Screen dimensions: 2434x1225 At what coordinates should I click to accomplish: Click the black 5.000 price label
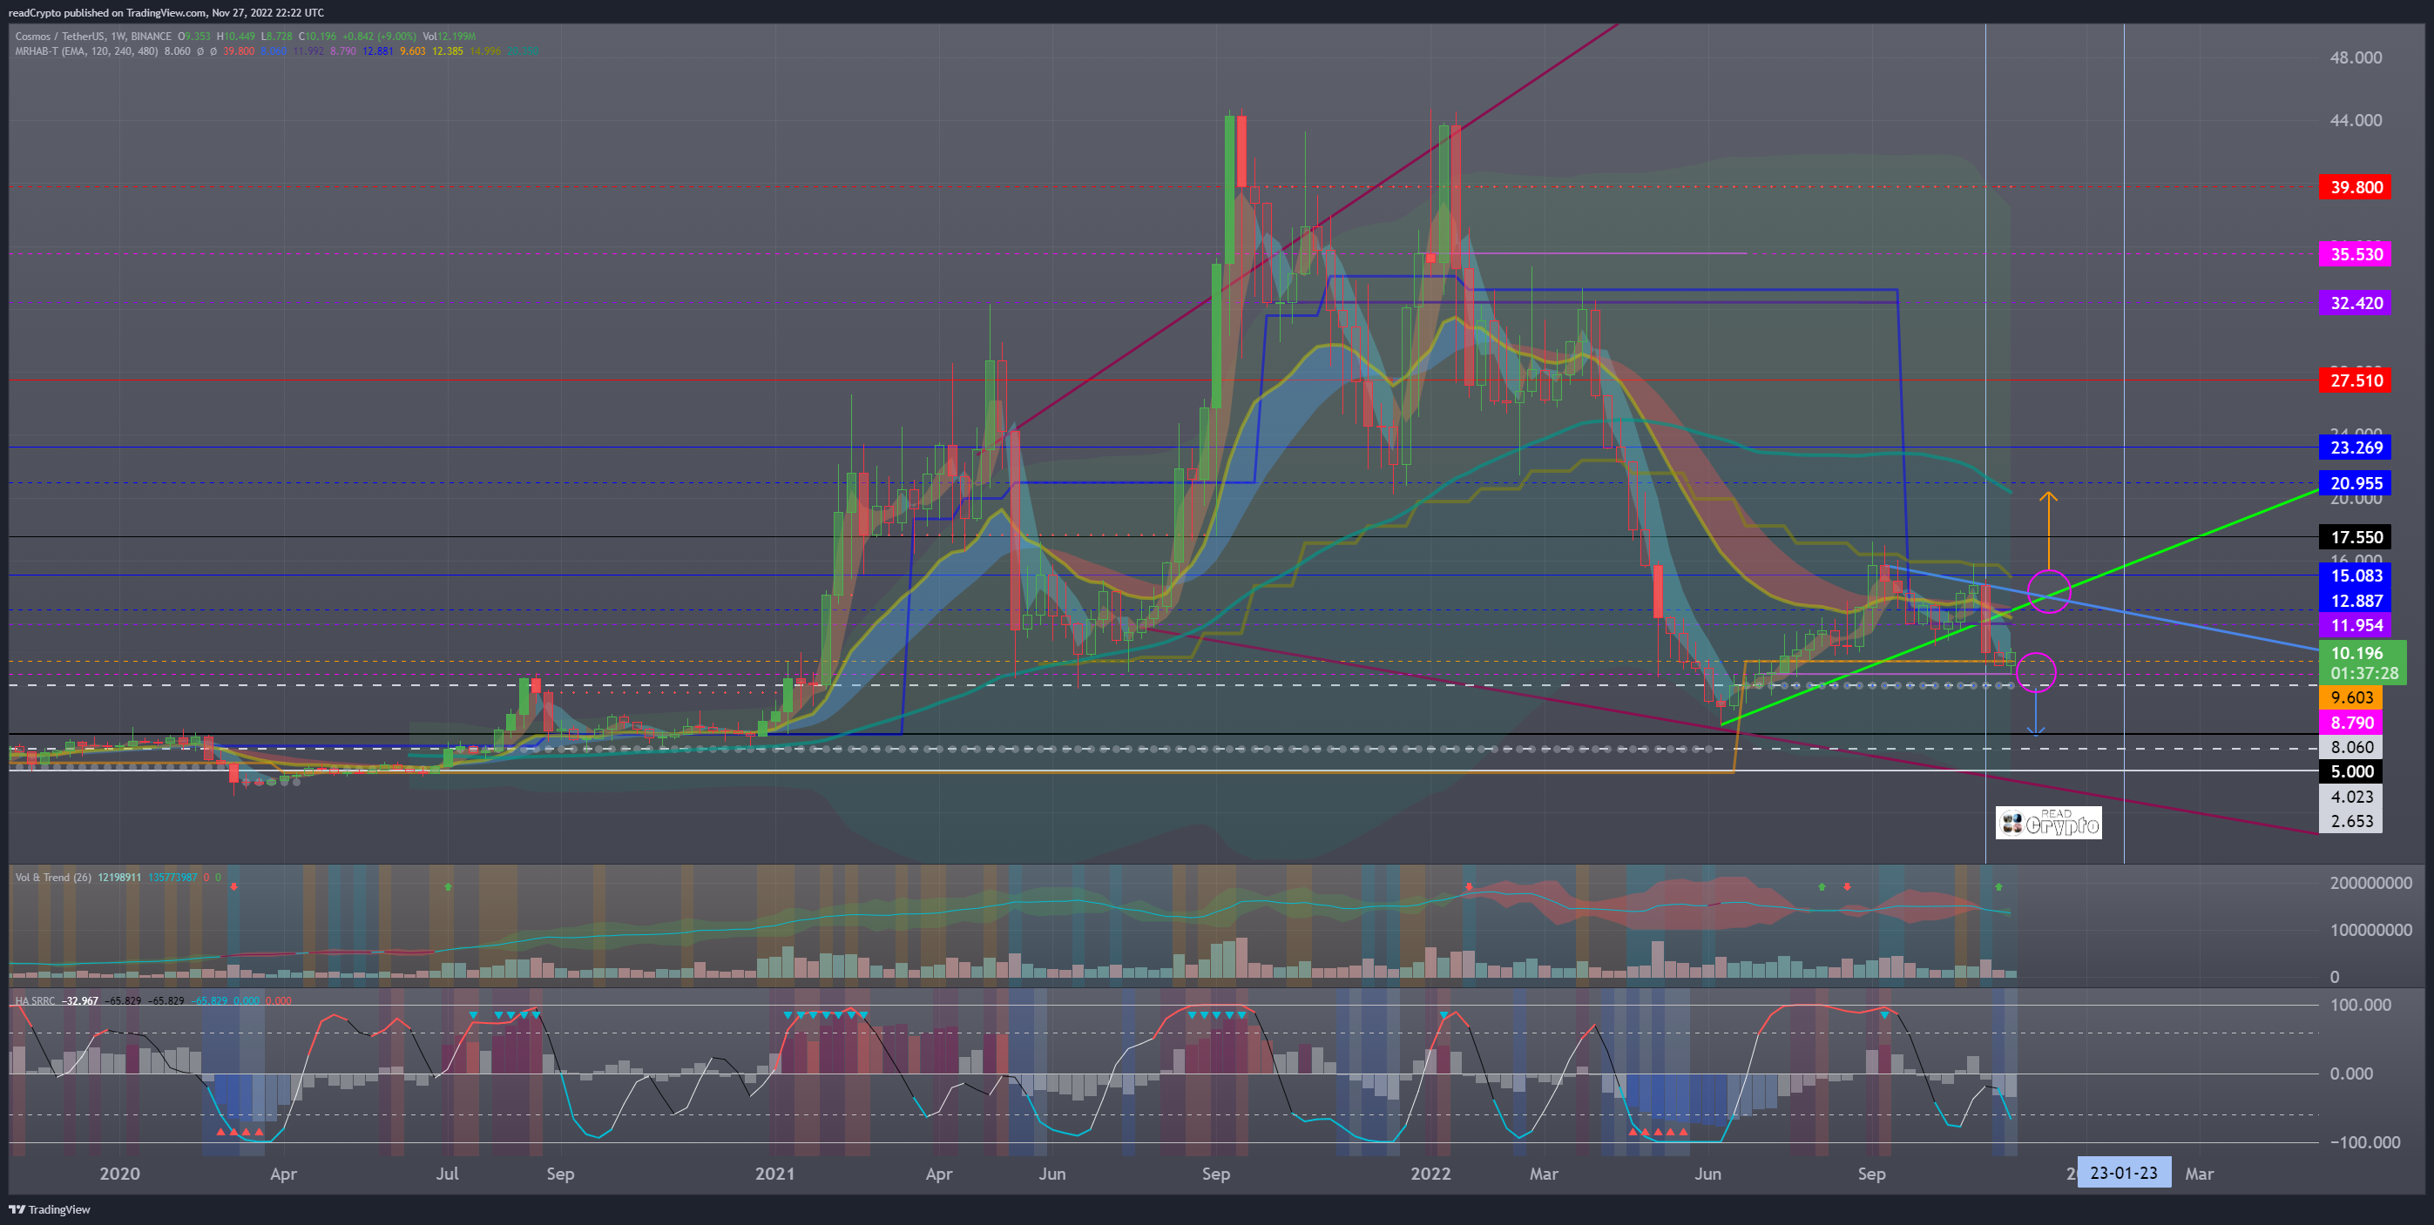pos(2351,771)
